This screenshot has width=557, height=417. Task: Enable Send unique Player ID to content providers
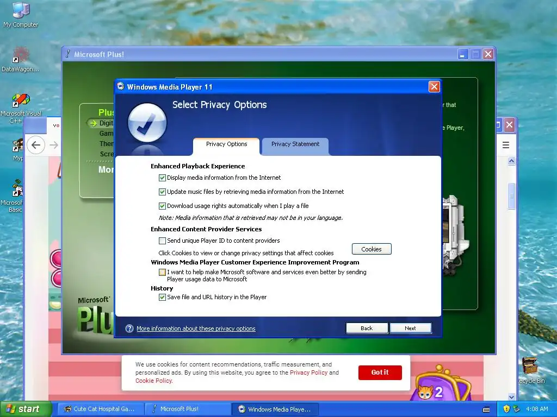pyautogui.click(x=162, y=241)
